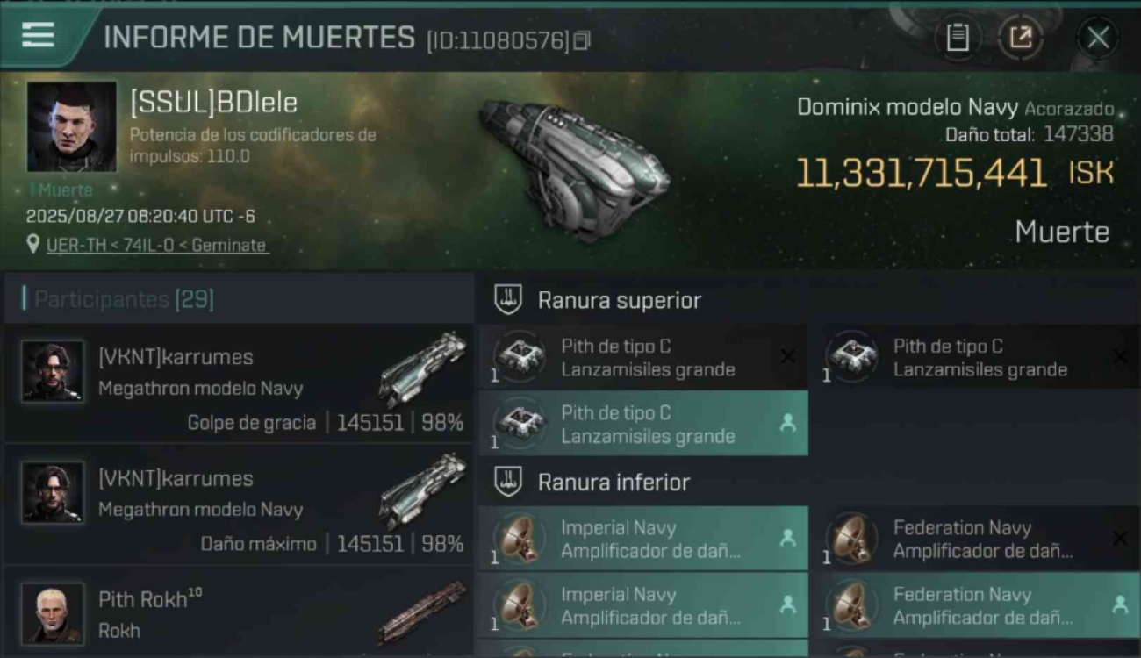Select highlighted Pith de tipo C launcher

click(643, 424)
